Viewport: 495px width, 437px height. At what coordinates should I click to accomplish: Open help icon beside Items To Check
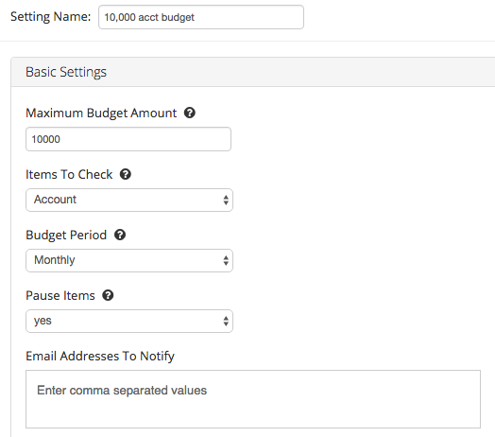(126, 174)
